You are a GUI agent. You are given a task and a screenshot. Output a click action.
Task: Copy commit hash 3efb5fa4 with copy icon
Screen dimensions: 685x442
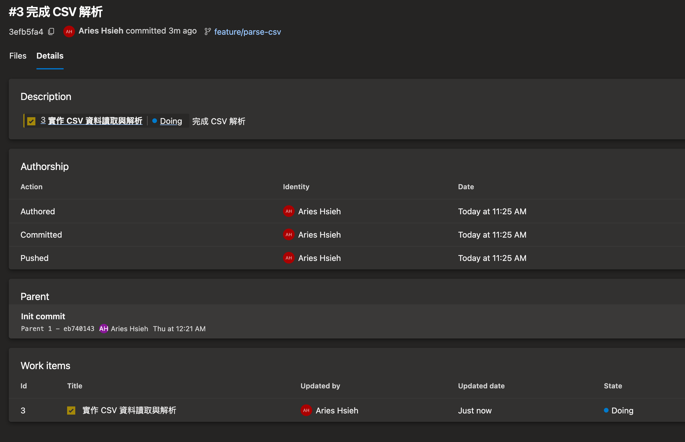coord(51,31)
